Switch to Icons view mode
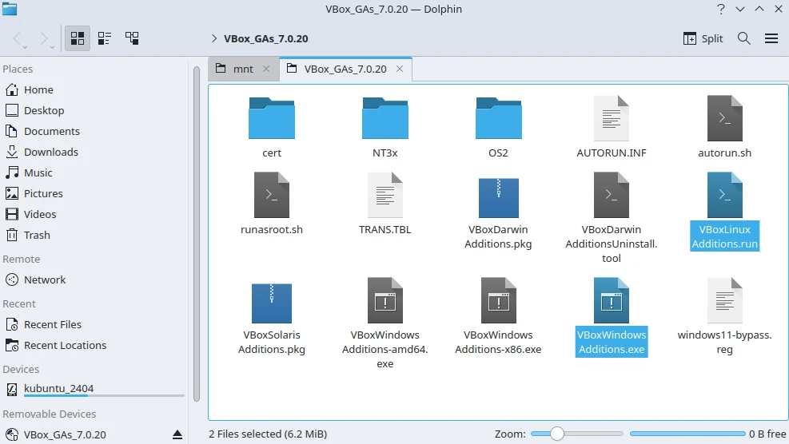This screenshot has width=789, height=444. (x=78, y=38)
